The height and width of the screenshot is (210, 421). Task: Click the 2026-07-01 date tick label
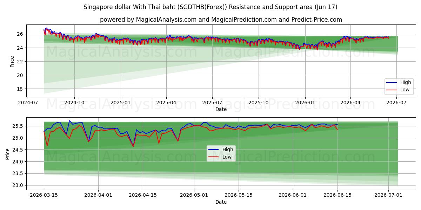pyautogui.click(x=389, y=195)
